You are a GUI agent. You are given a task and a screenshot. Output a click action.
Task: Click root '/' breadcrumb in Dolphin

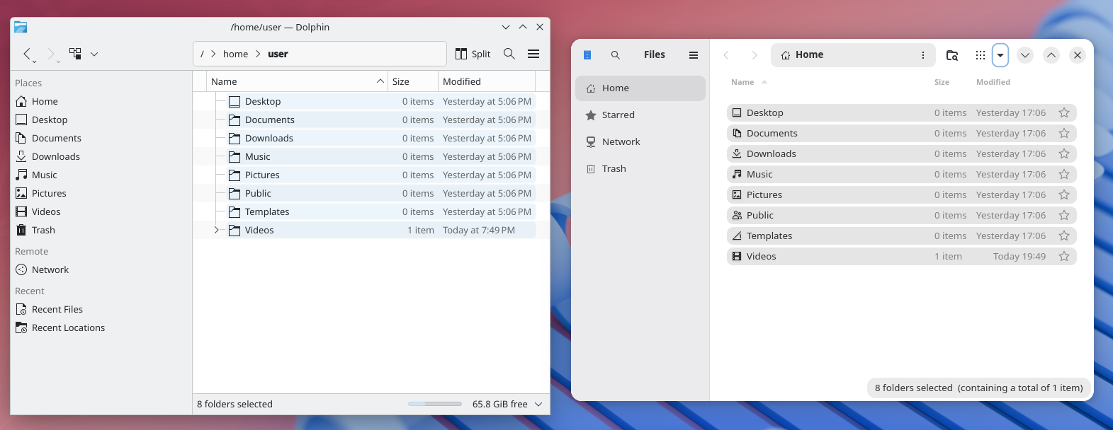202,54
